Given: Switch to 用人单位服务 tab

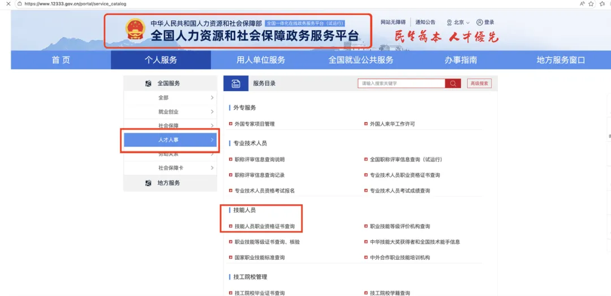Looking at the screenshot, I should coord(261,60).
